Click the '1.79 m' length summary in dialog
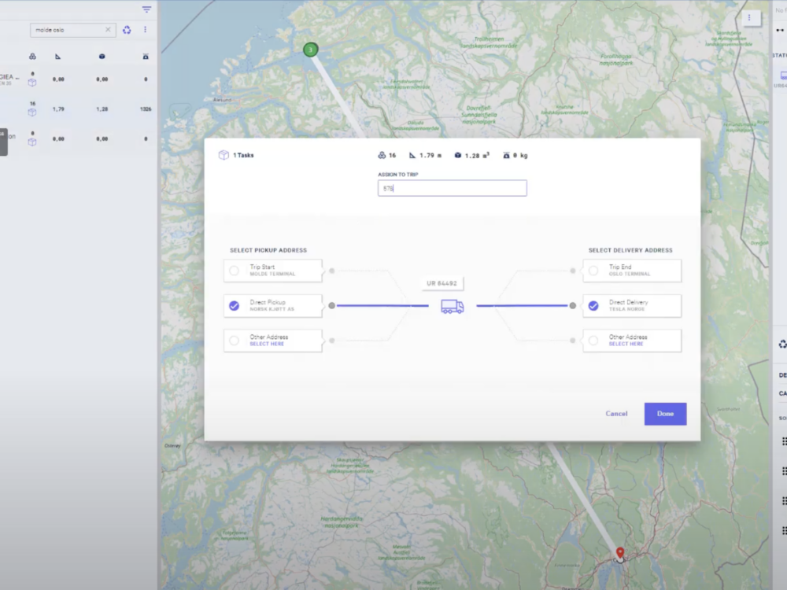This screenshot has height=590, width=787. [x=430, y=156]
